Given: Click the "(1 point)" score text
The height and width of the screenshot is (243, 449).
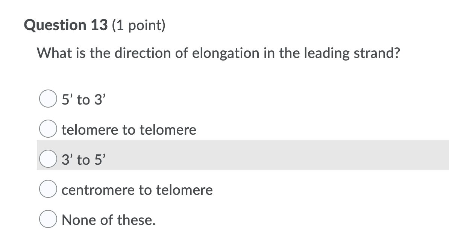Looking at the screenshot, I should 138,25.
